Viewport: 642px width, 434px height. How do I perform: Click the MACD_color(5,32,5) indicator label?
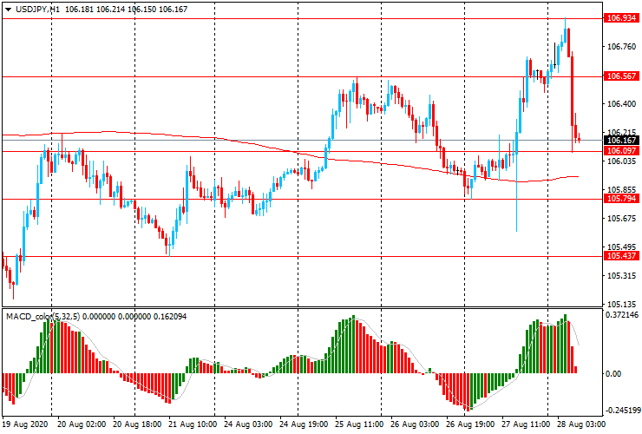pos(43,316)
